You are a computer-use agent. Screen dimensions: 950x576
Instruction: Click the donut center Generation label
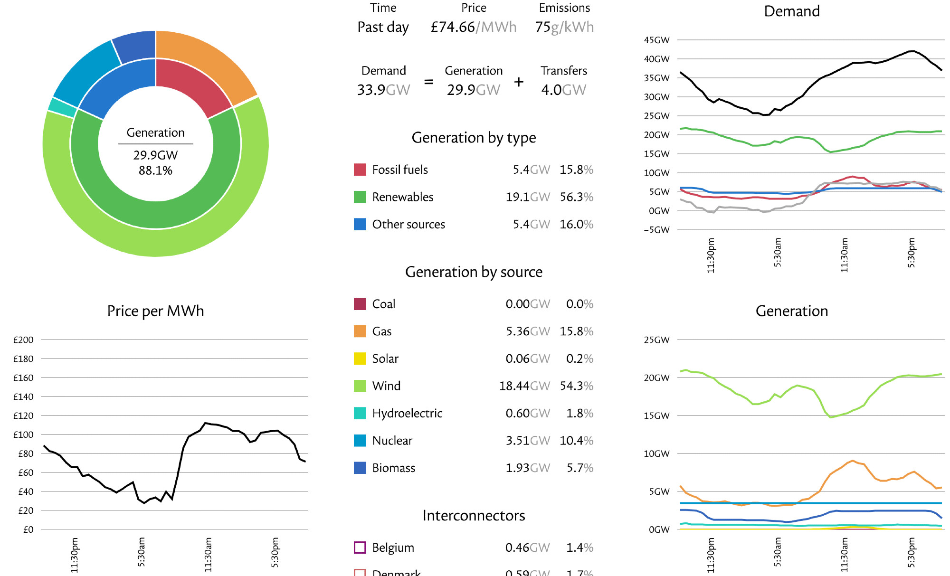155,132
